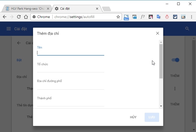Click the dialog scrollbar down arrow

161,106
